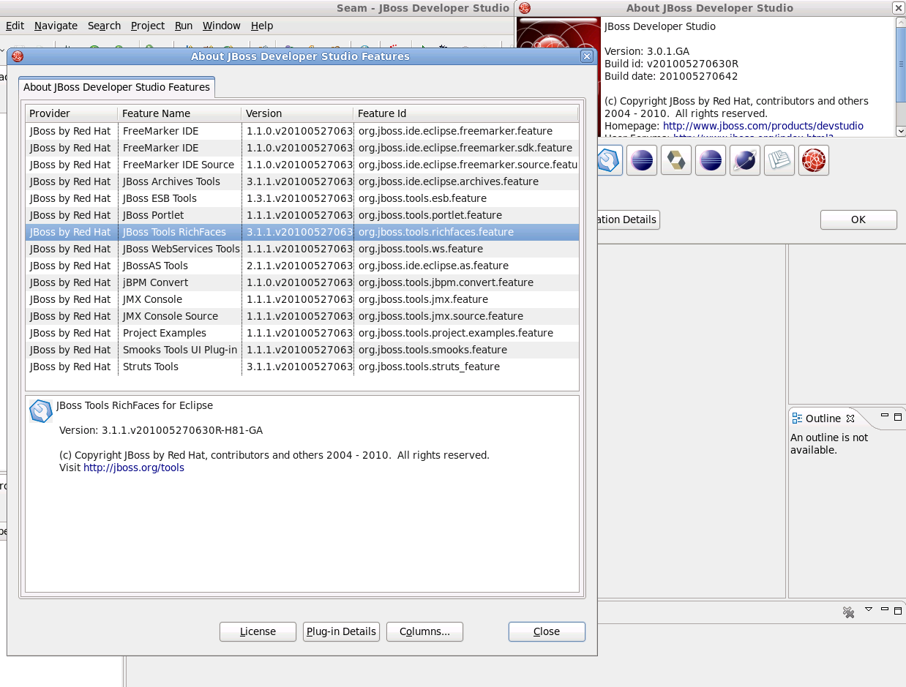Open the Project menu

(x=148, y=26)
